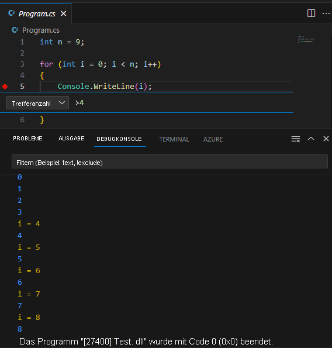Screen dimensions: 332x348
Task: Click the 'i = 6' logpoint output line
Action: tap(29, 271)
